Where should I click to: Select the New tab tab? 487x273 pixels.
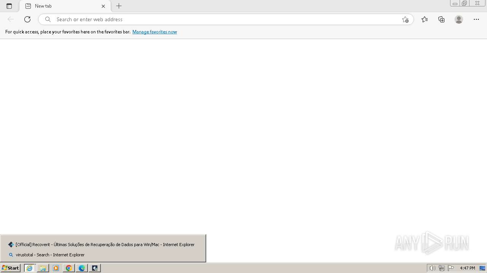(x=65, y=6)
